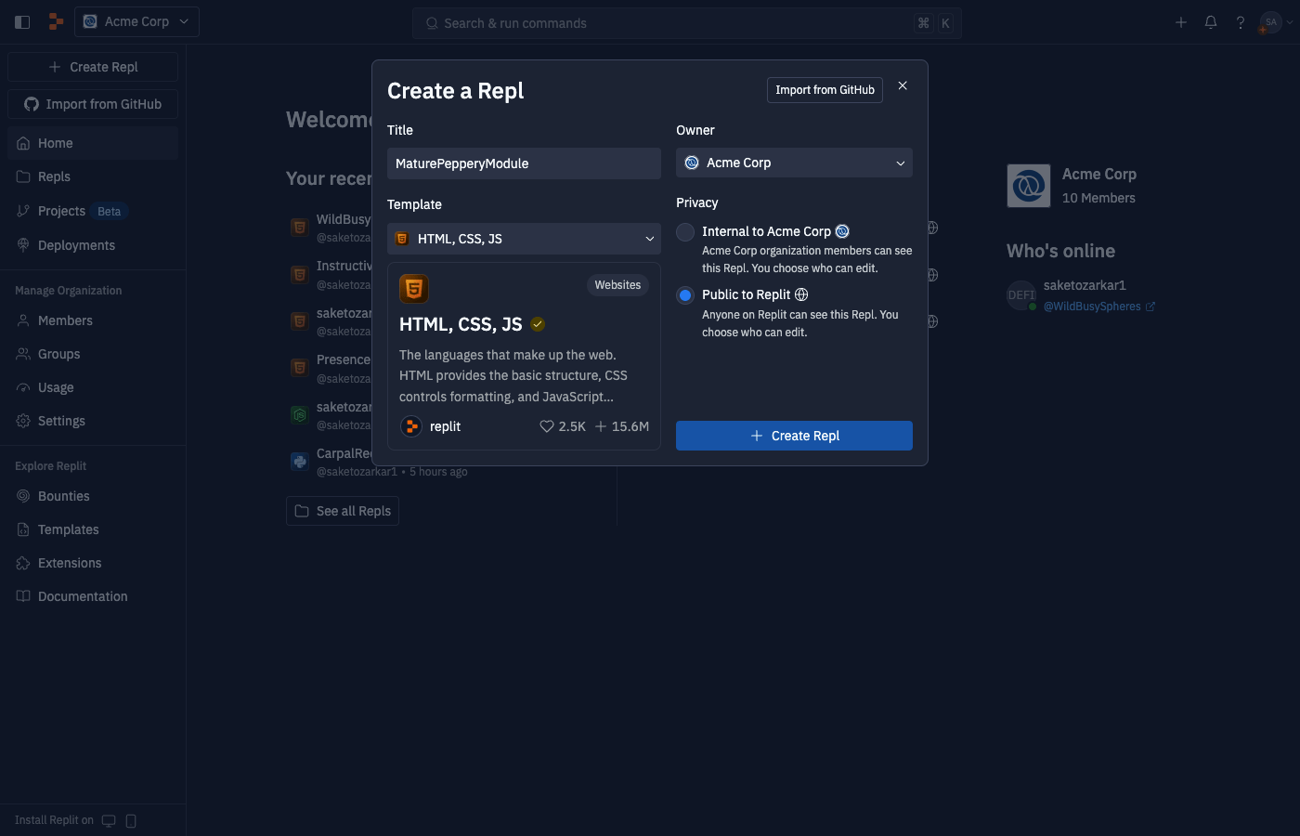1300x836 pixels.
Task: Click the blue Create Repl button
Action: [794, 436]
